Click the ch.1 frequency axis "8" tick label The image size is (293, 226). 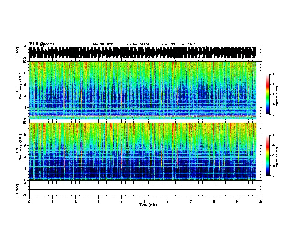click(26, 73)
